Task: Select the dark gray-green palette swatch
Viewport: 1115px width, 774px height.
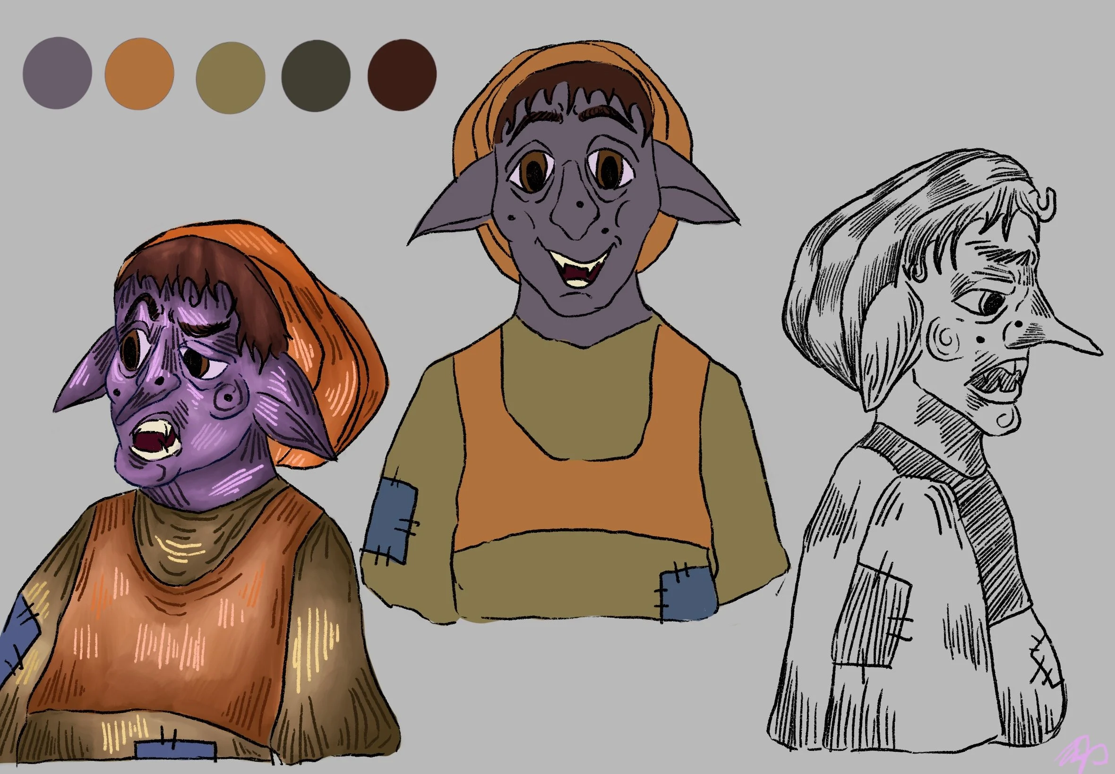Action: 316,74
